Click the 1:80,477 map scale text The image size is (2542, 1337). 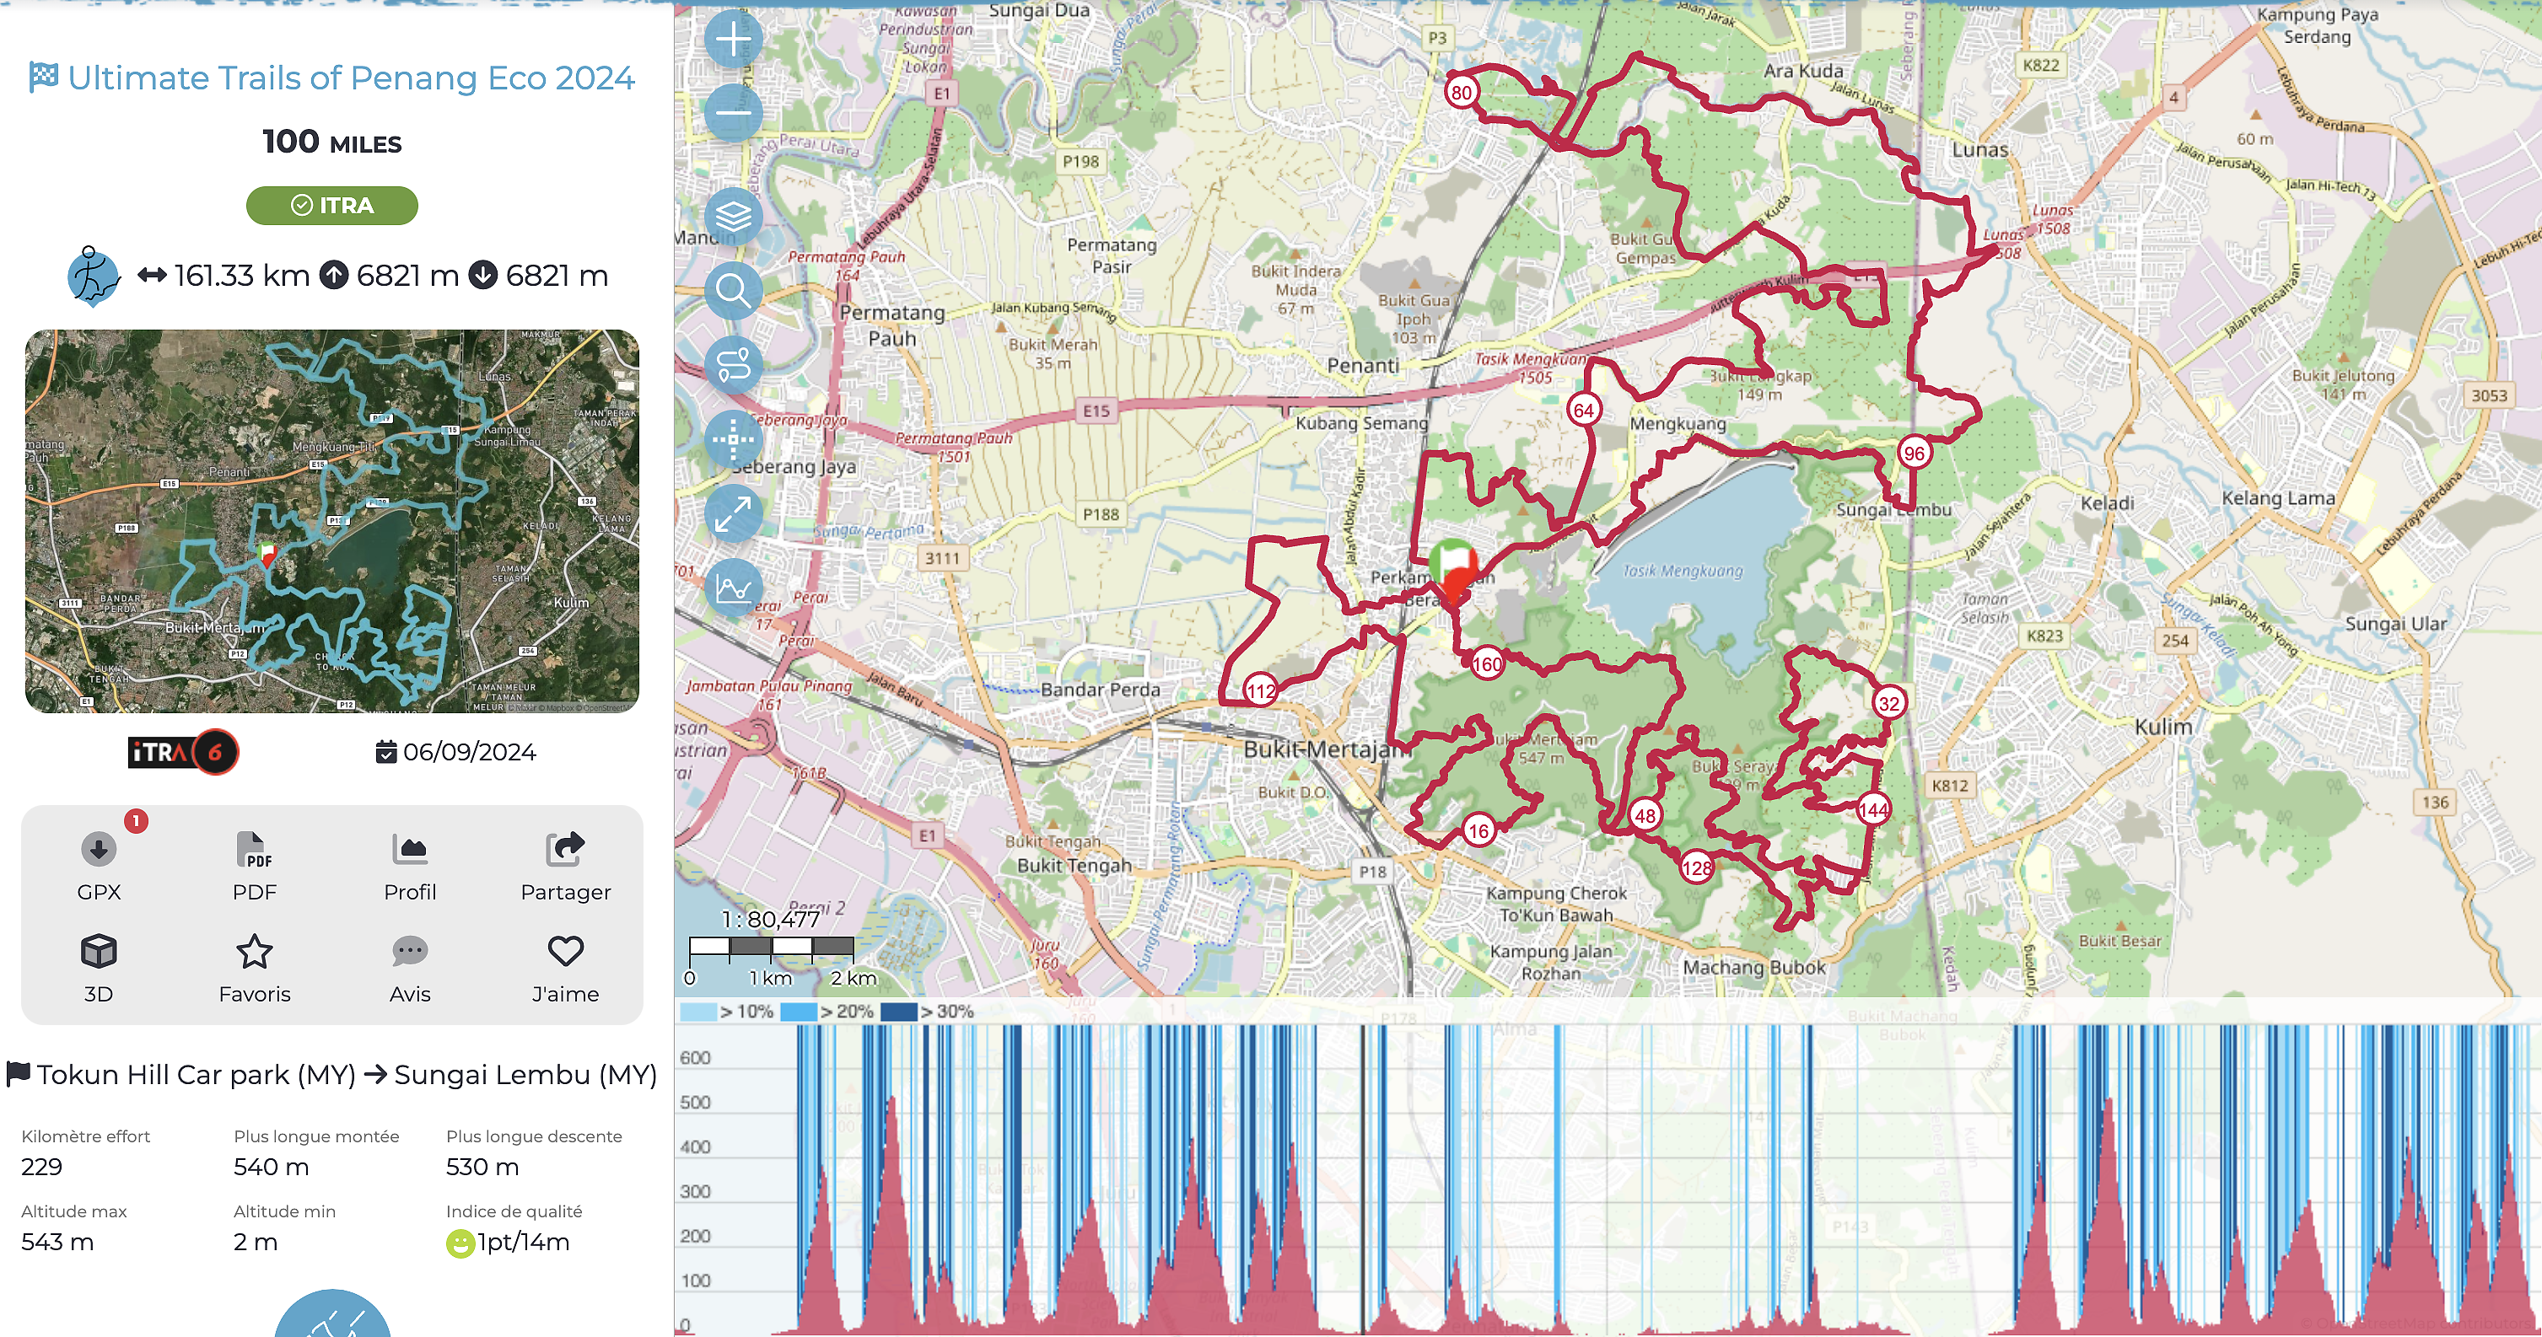[771, 920]
